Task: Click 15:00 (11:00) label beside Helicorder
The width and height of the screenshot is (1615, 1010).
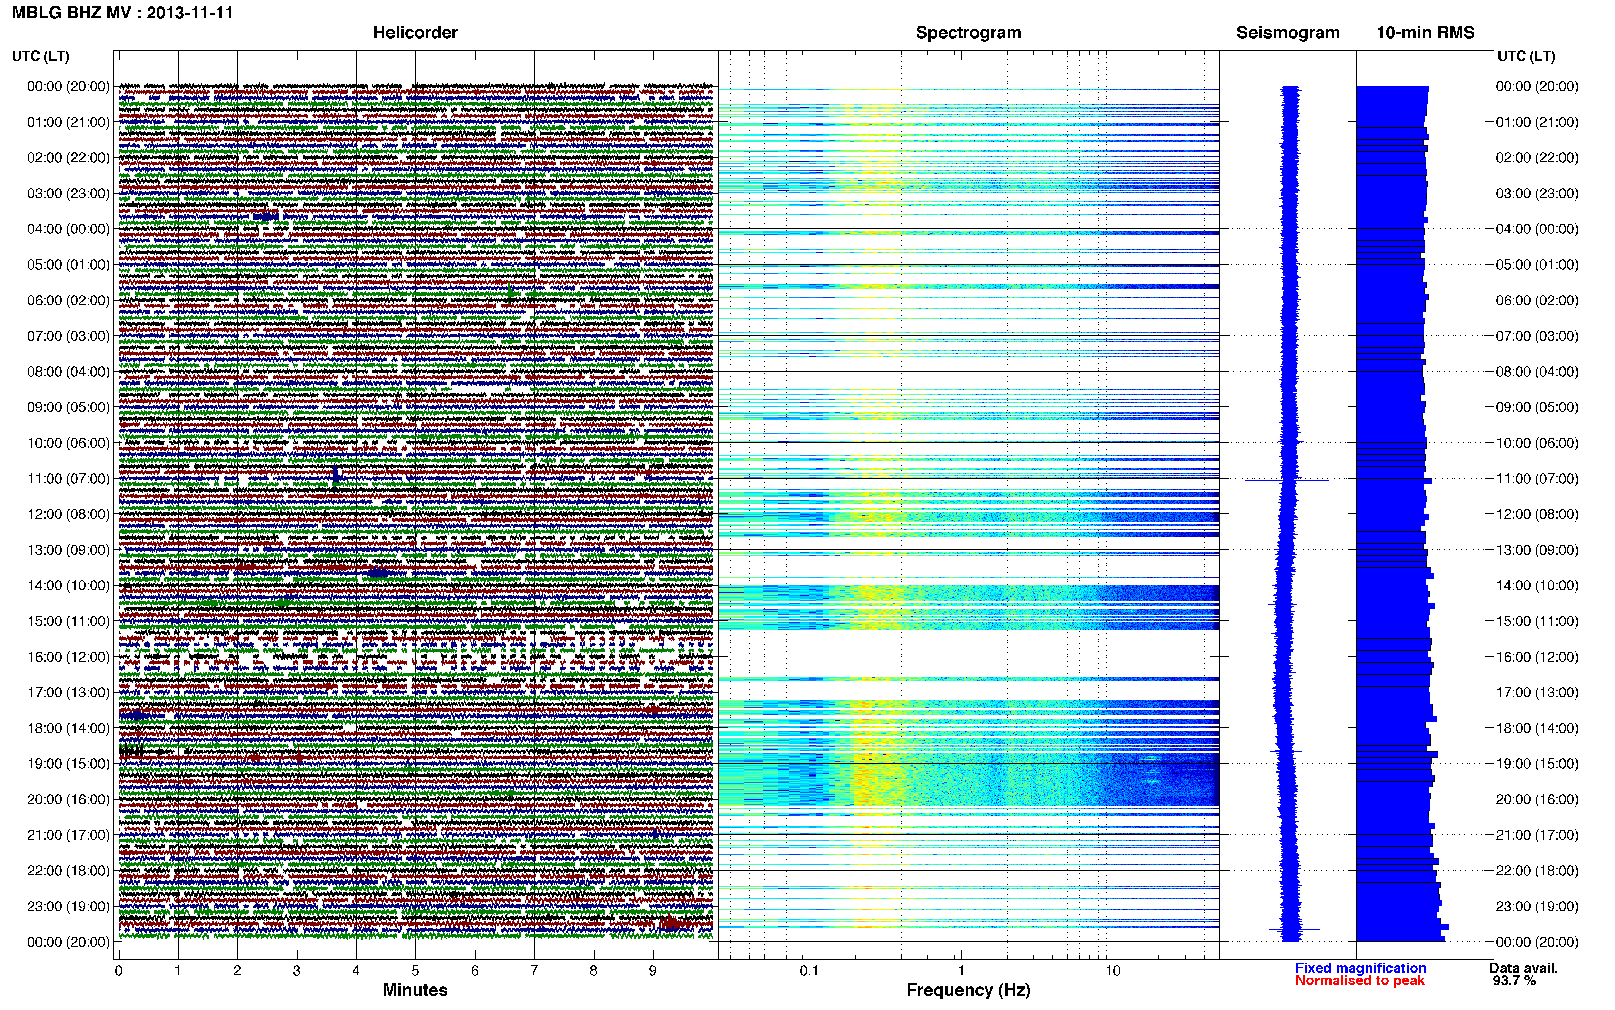Action: (x=68, y=621)
